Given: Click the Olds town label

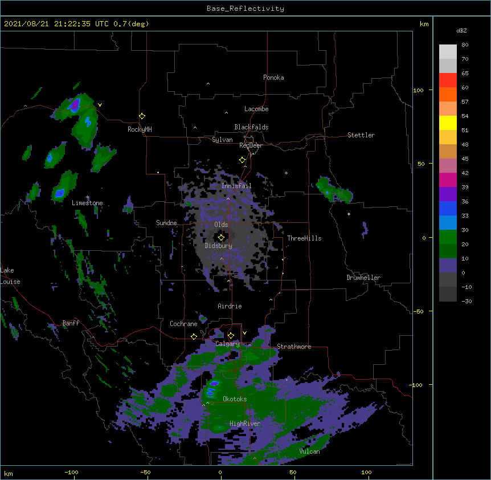Looking at the screenshot, I should (221, 225).
